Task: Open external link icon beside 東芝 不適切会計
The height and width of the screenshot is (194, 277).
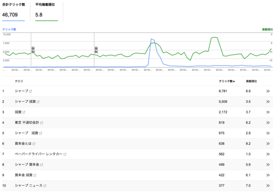Action: coord(42,123)
